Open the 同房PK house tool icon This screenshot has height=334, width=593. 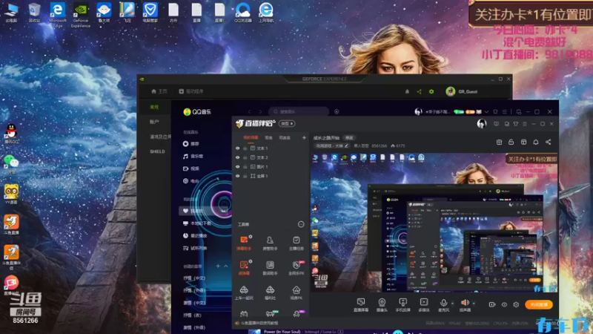(296, 292)
